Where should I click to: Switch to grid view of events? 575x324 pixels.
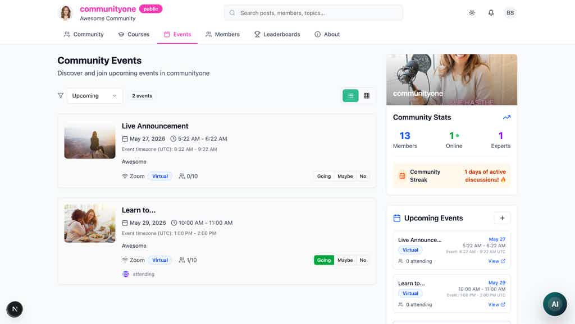[366, 95]
